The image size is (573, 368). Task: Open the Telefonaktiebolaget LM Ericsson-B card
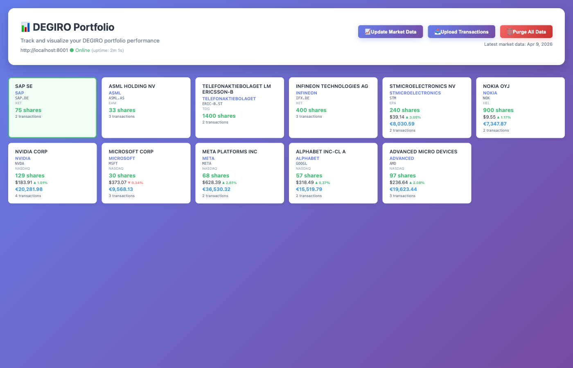coord(239,108)
